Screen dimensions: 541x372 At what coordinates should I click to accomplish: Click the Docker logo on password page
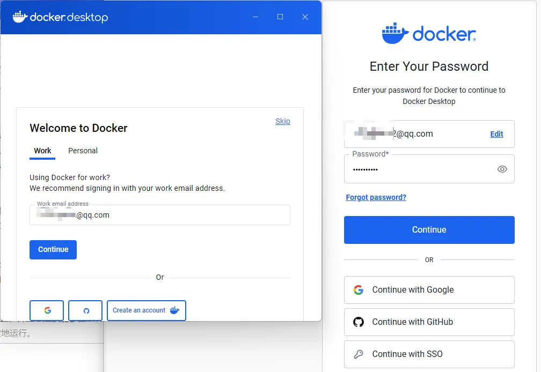(x=429, y=33)
